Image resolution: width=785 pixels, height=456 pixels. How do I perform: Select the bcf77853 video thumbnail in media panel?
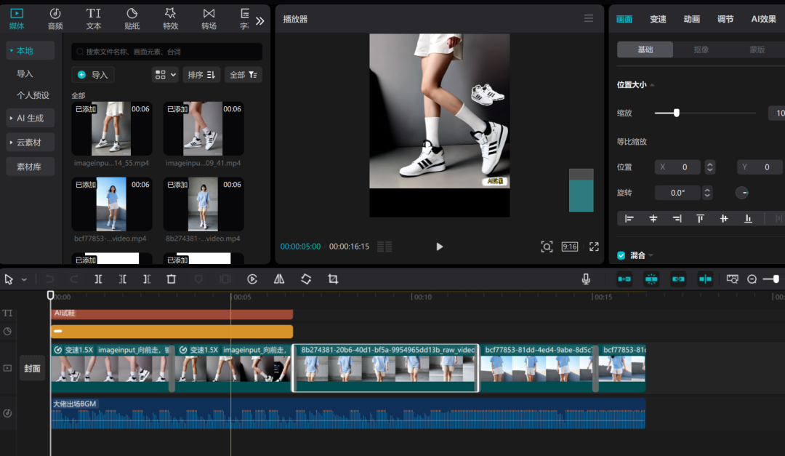(111, 204)
